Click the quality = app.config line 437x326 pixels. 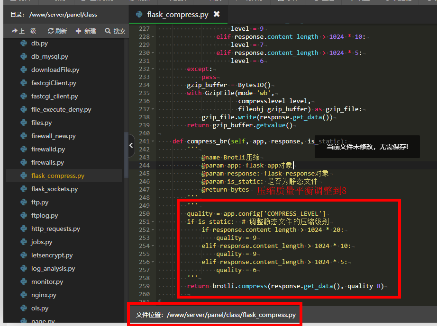click(256, 213)
